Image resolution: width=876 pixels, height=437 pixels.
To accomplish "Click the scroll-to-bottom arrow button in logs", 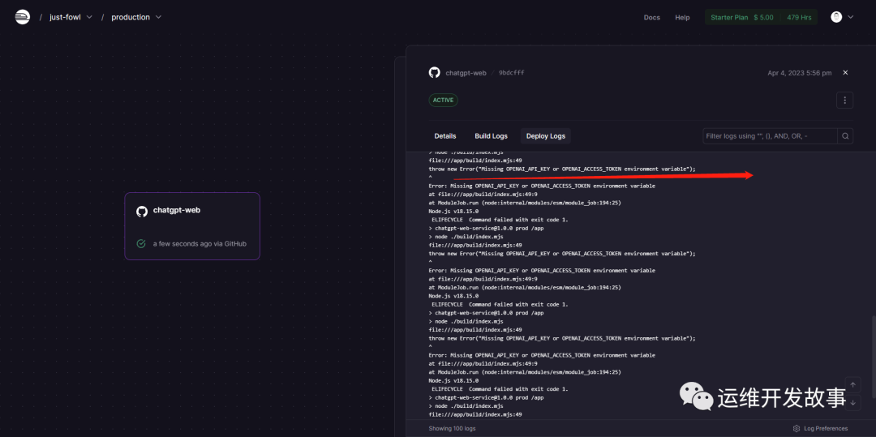I will [x=852, y=402].
